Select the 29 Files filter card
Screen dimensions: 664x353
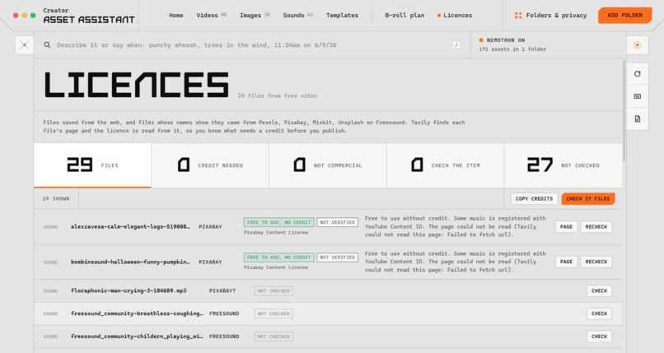[92, 165]
